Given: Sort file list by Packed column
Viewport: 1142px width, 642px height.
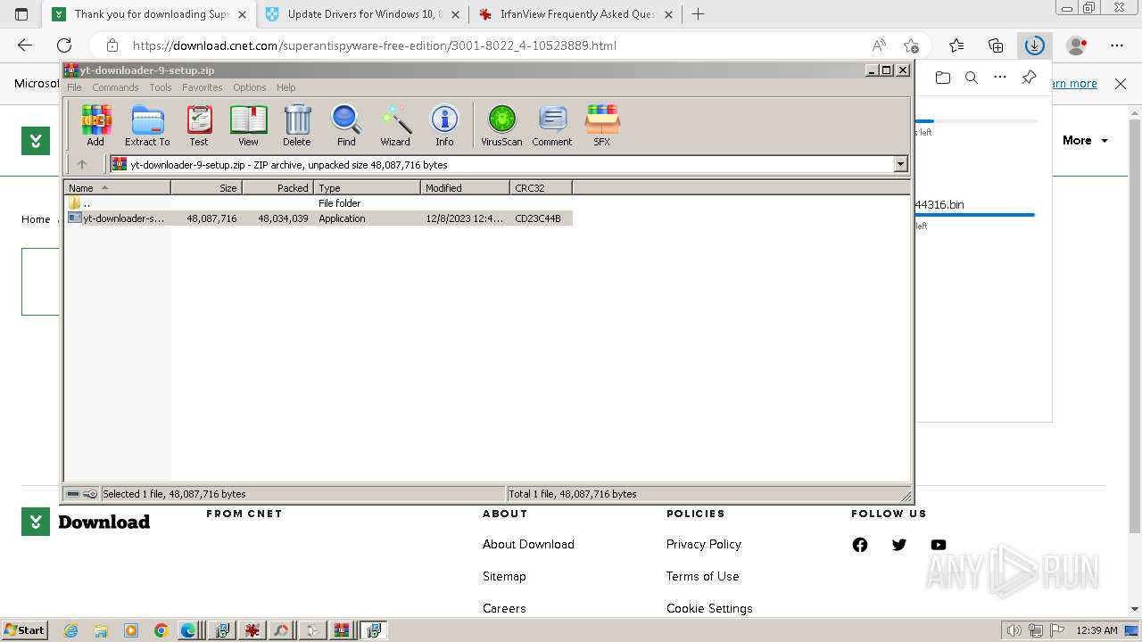Looking at the screenshot, I should click(277, 188).
